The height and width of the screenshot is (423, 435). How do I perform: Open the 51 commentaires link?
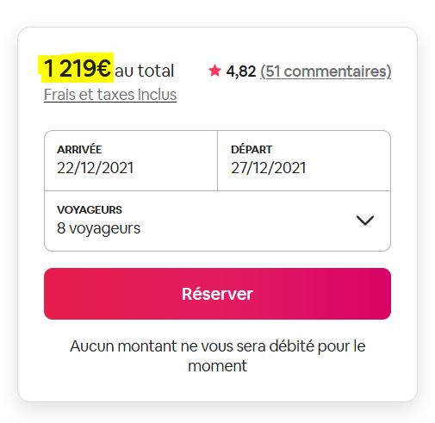click(326, 72)
